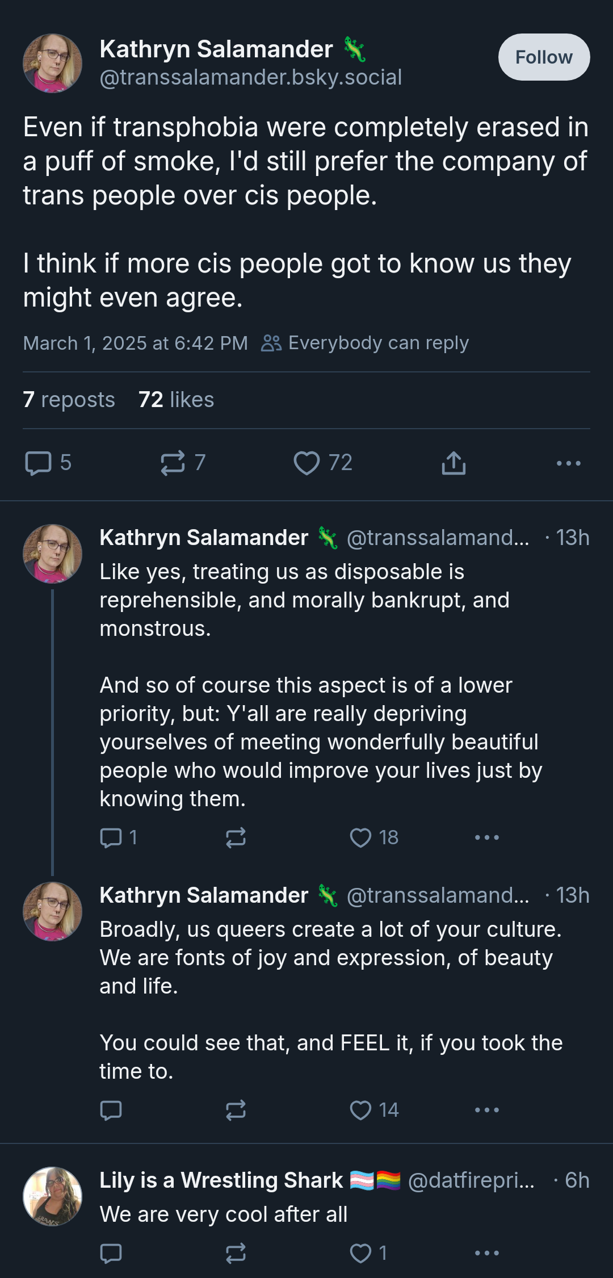
Task: Open Everybody can reply settings
Action: (x=365, y=343)
